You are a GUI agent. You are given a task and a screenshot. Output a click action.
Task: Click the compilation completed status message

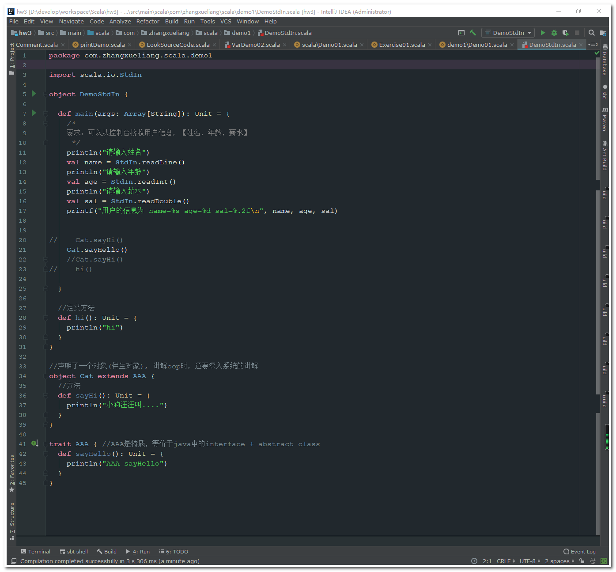pyautogui.click(x=110, y=561)
